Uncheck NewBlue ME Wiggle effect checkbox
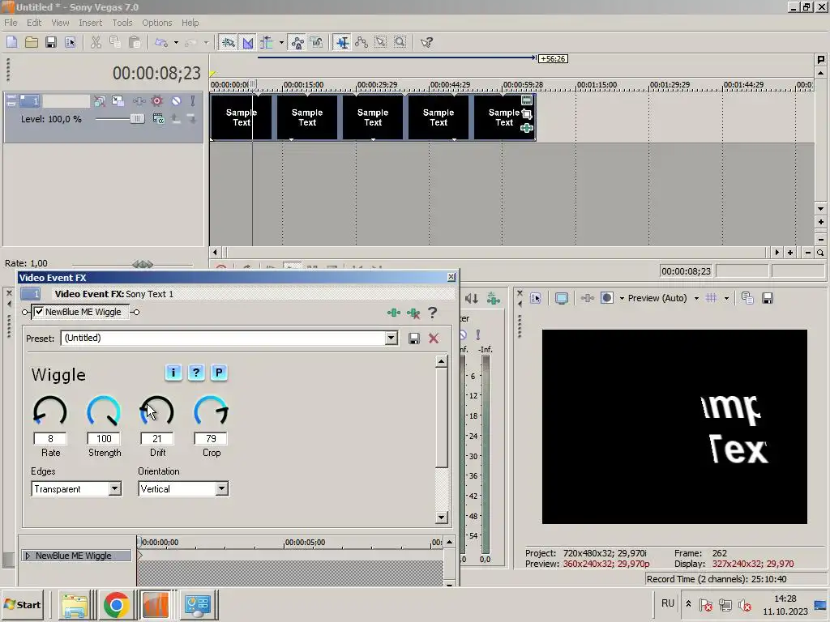The height and width of the screenshot is (622, 830). click(x=39, y=312)
